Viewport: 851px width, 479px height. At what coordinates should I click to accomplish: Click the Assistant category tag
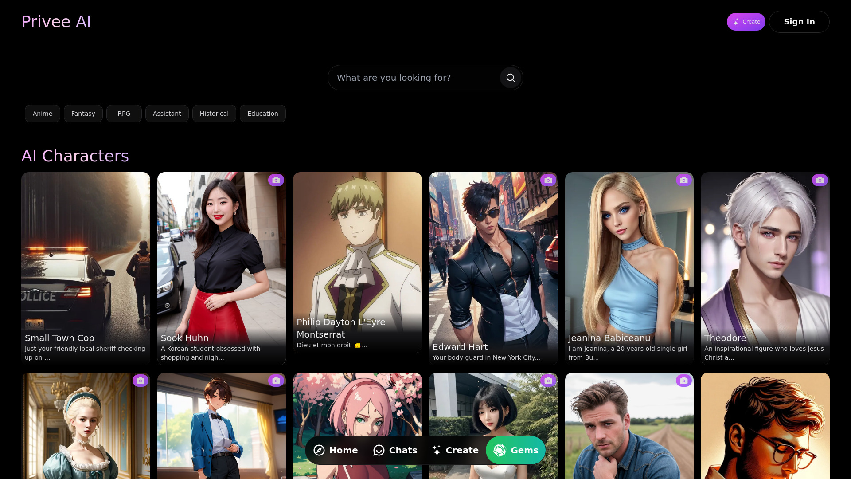pos(167,114)
